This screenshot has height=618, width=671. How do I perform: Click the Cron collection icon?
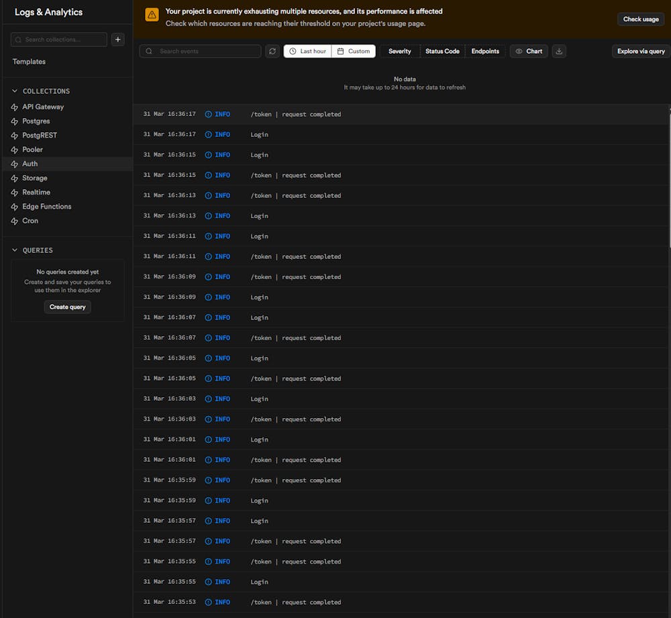[15, 221]
